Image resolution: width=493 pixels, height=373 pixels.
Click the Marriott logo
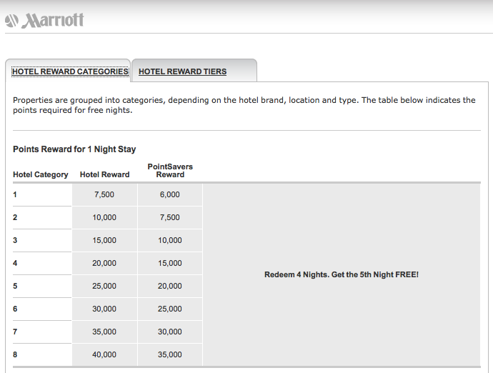click(44, 20)
